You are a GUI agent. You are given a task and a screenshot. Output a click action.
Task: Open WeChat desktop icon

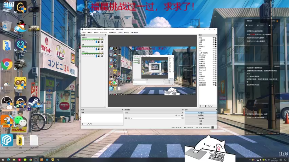click(21, 122)
